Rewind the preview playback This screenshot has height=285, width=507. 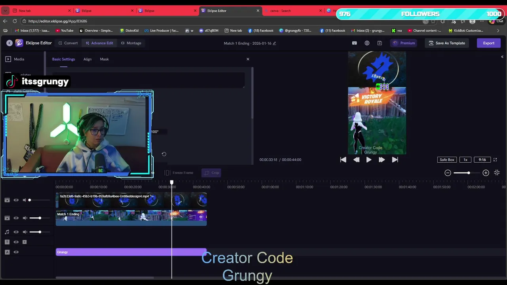356,160
